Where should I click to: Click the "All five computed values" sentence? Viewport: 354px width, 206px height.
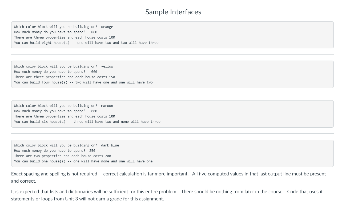click(x=259, y=174)
